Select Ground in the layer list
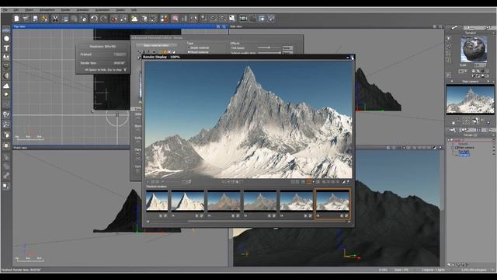 tap(463, 144)
